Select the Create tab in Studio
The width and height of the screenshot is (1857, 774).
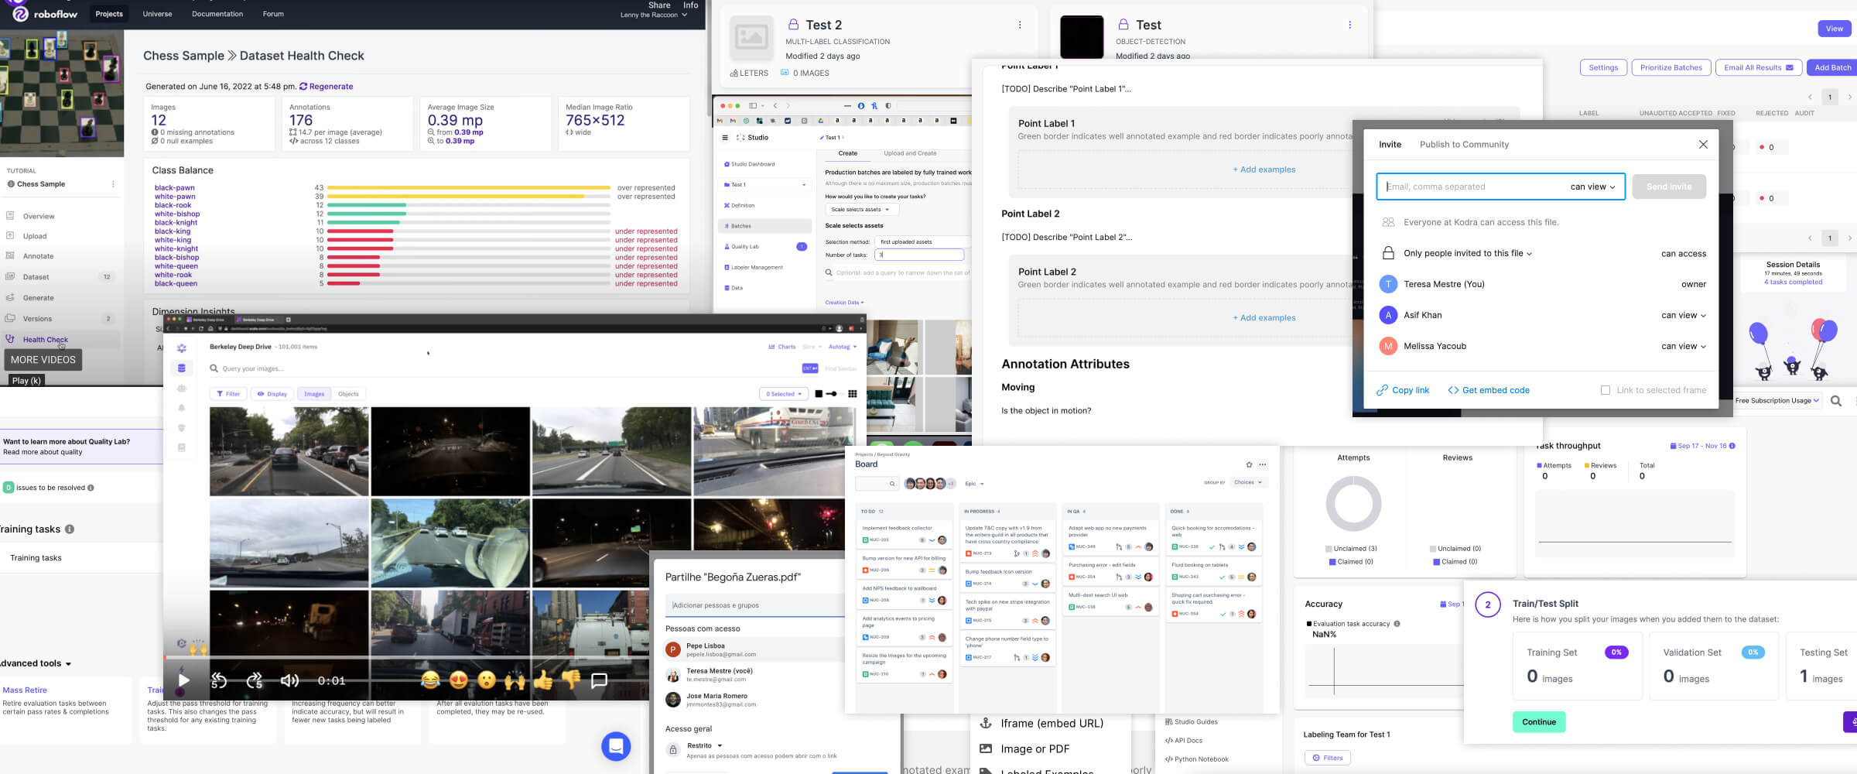(x=848, y=153)
